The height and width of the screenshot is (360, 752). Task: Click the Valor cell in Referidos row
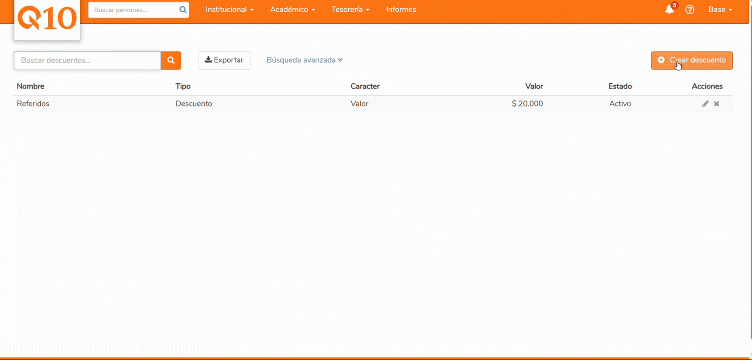point(359,104)
